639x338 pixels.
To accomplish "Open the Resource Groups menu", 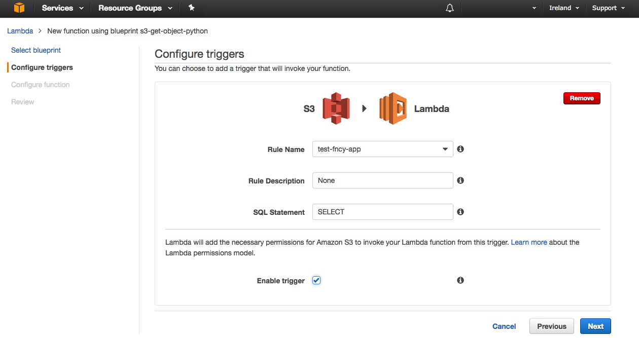I will tap(135, 8).
